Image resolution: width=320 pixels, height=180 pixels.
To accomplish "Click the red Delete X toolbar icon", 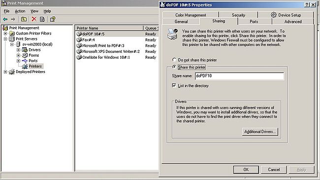I will pos(34,19).
